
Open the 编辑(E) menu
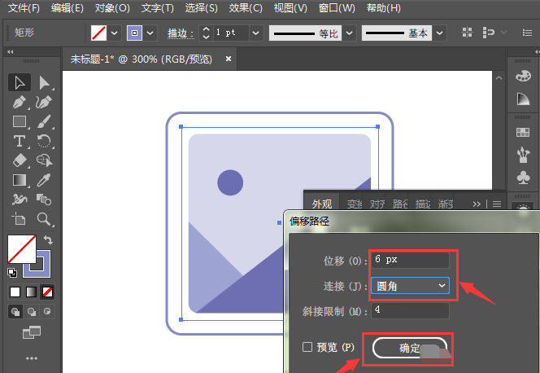pyautogui.click(x=67, y=8)
